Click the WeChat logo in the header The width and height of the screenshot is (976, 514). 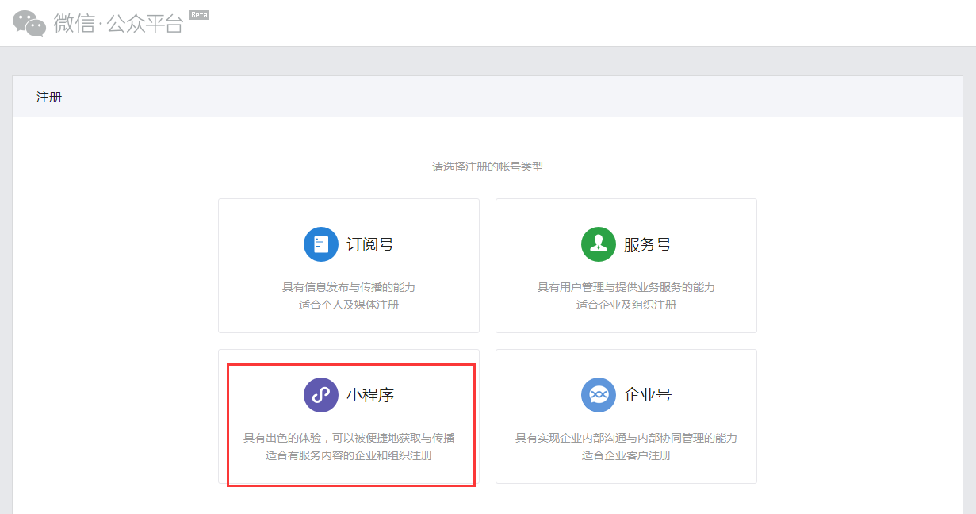pos(26,22)
